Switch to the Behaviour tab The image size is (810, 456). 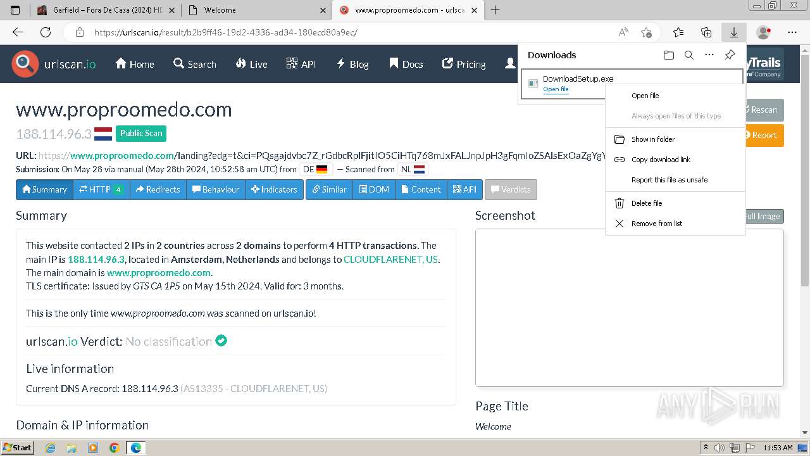(216, 189)
